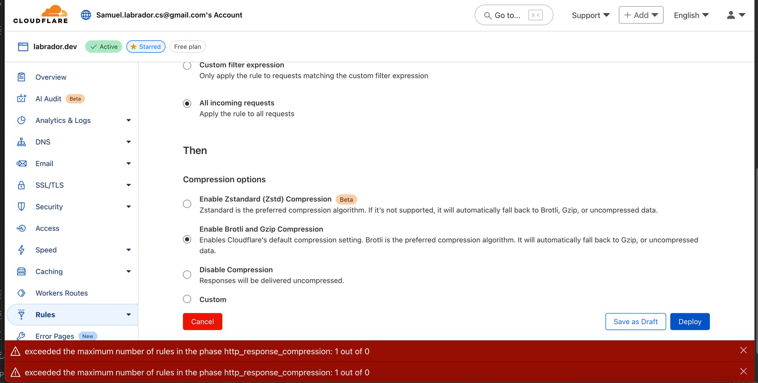Click the Workers Routes diamond icon
Viewport: 758px width, 383px height.
pyautogui.click(x=21, y=293)
